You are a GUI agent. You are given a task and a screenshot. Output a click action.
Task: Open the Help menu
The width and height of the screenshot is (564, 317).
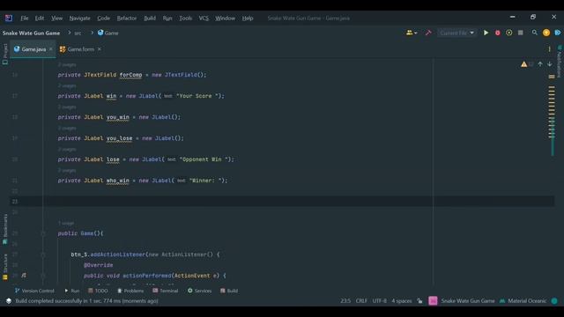pyautogui.click(x=248, y=18)
